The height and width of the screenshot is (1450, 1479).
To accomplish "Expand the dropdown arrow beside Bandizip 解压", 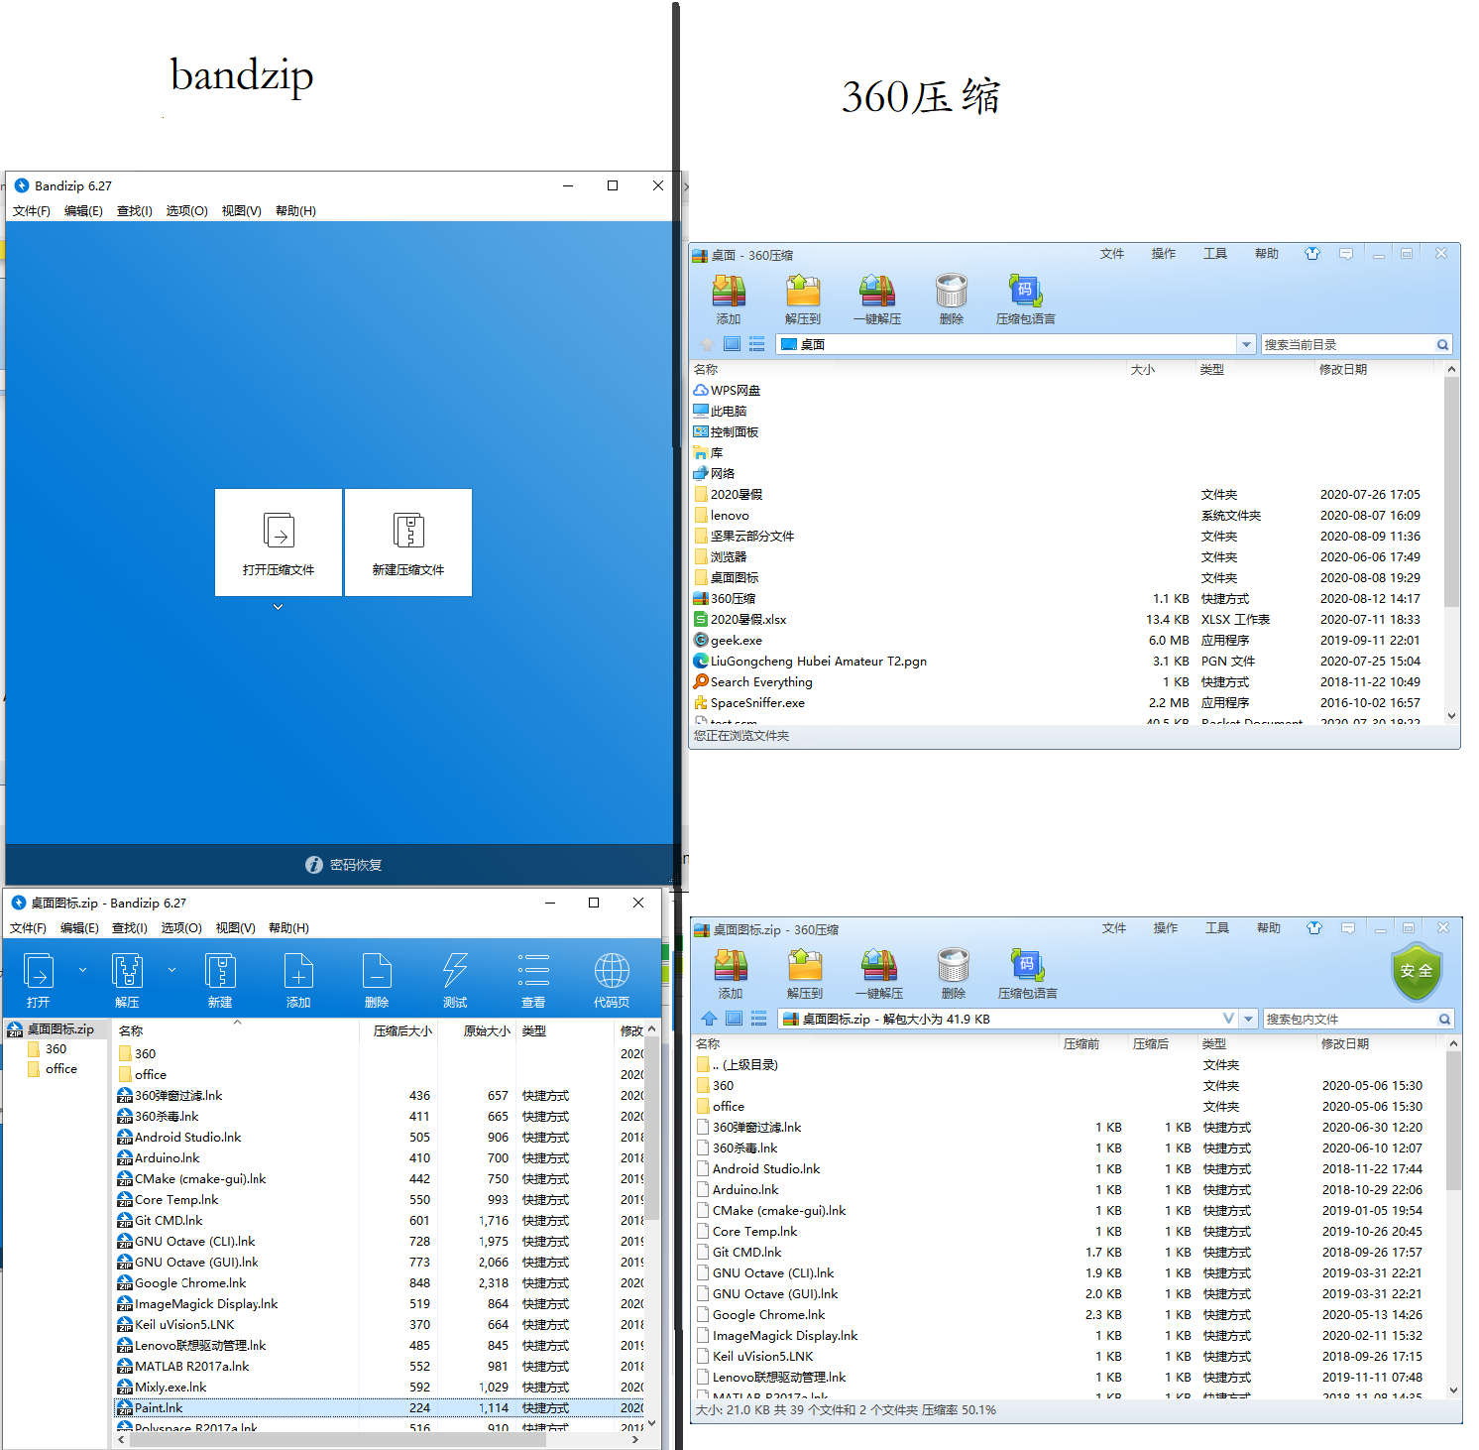I will point(171,970).
